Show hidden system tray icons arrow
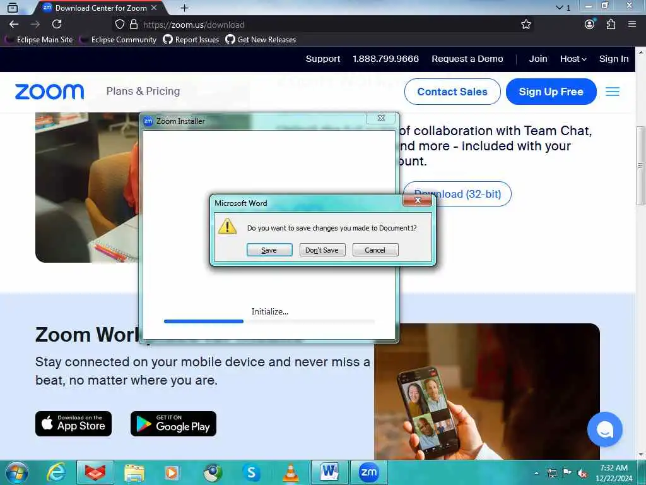 (536, 473)
